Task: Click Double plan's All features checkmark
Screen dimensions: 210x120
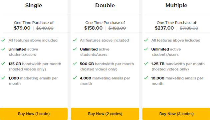Action: click(x=75, y=40)
